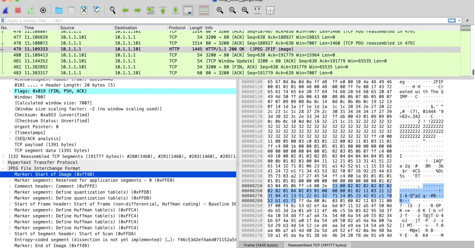Expand the [Timestamps] node
Image resolution: width=475 pixels, height=248 pixels.
[10, 133]
